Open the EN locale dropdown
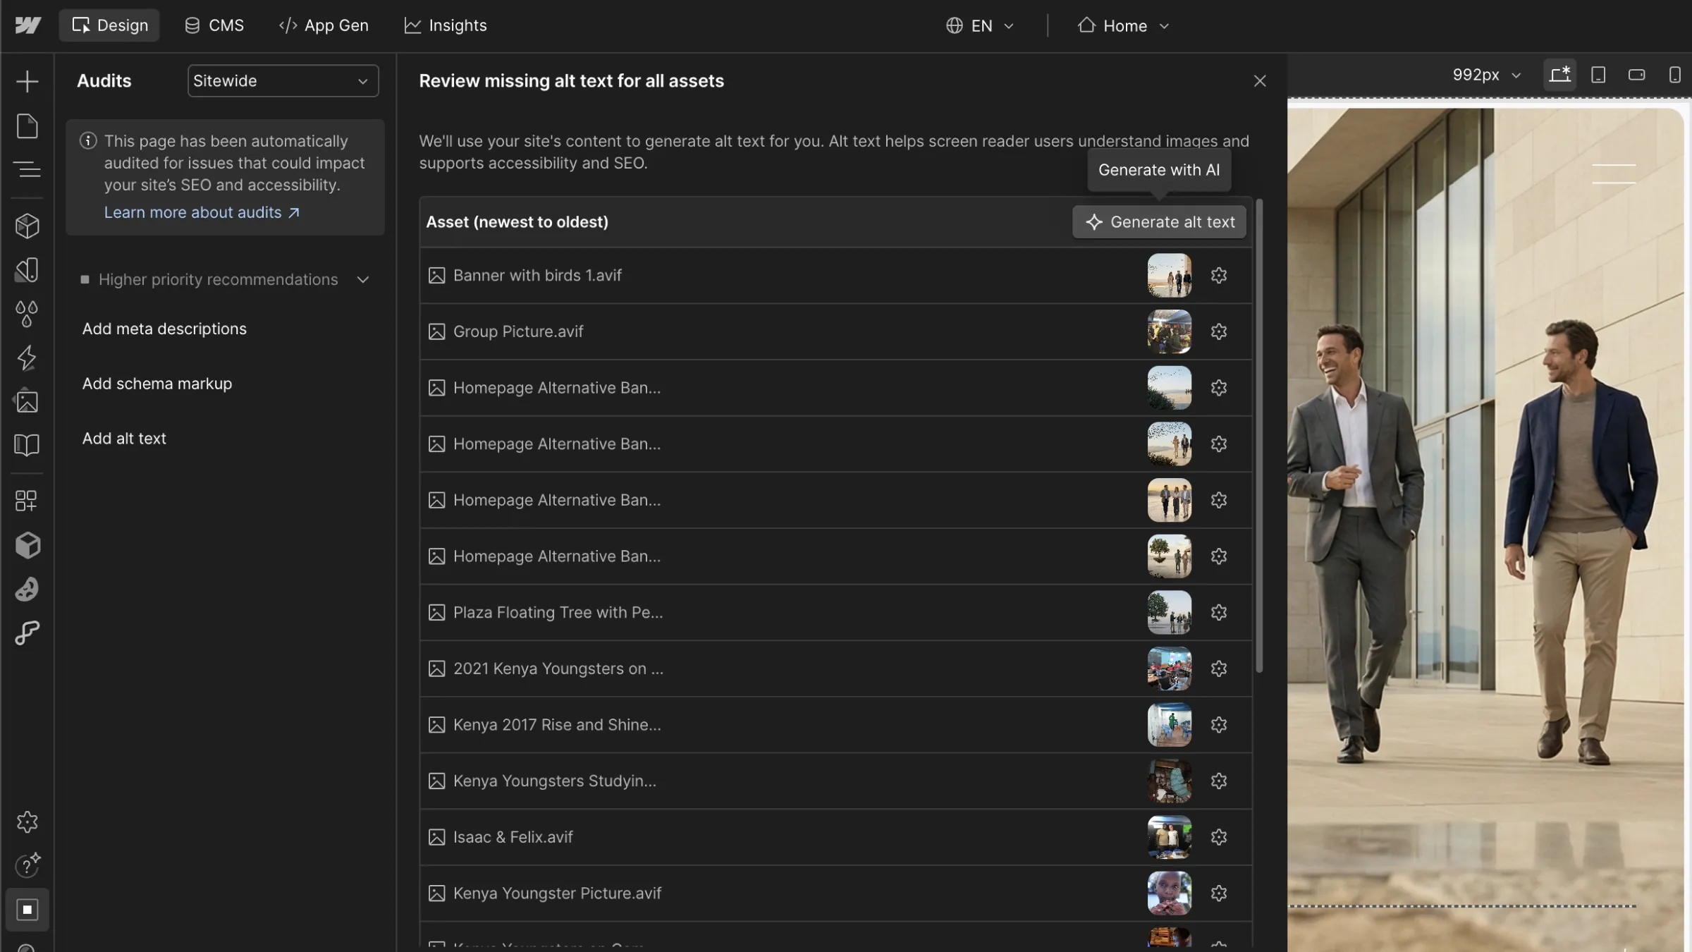Screen dimensions: 1692x952 [x=980, y=26]
